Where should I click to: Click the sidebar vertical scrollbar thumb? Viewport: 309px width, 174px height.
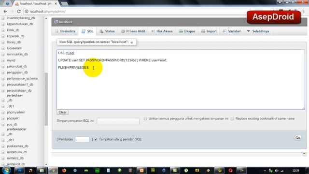[x=46, y=99]
